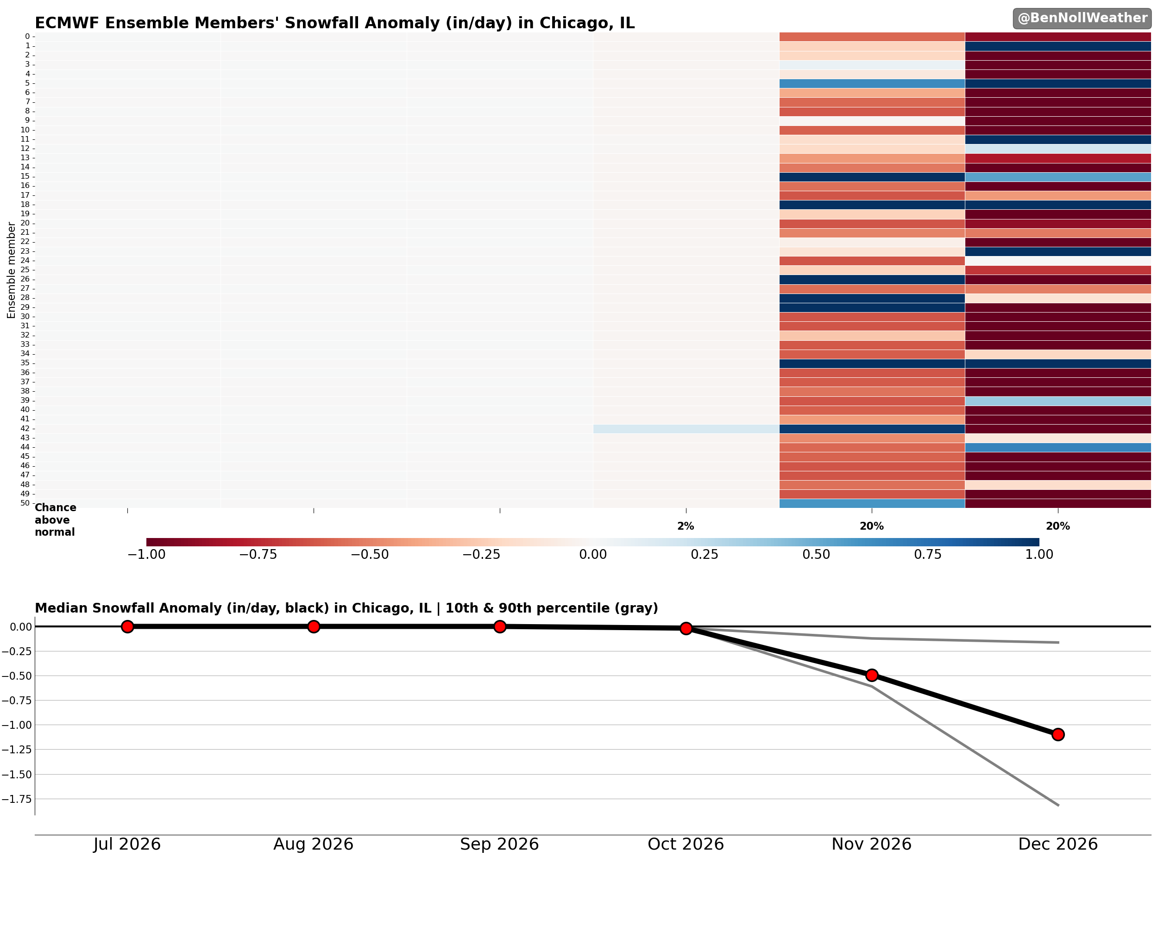Select the ensemble member tick label '18'
The image size is (1158, 926).
[25, 205]
